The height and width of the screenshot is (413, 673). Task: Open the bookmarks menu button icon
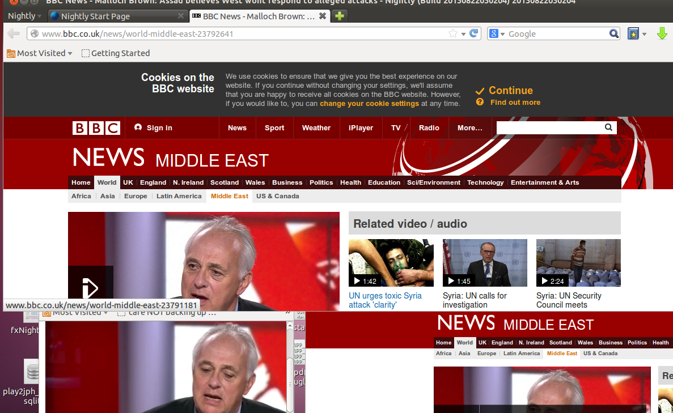(x=633, y=33)
